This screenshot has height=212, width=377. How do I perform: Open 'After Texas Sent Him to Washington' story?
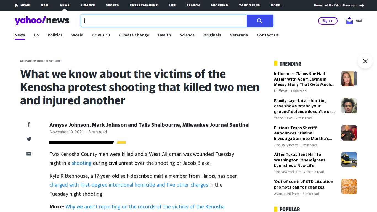point(300,160)
